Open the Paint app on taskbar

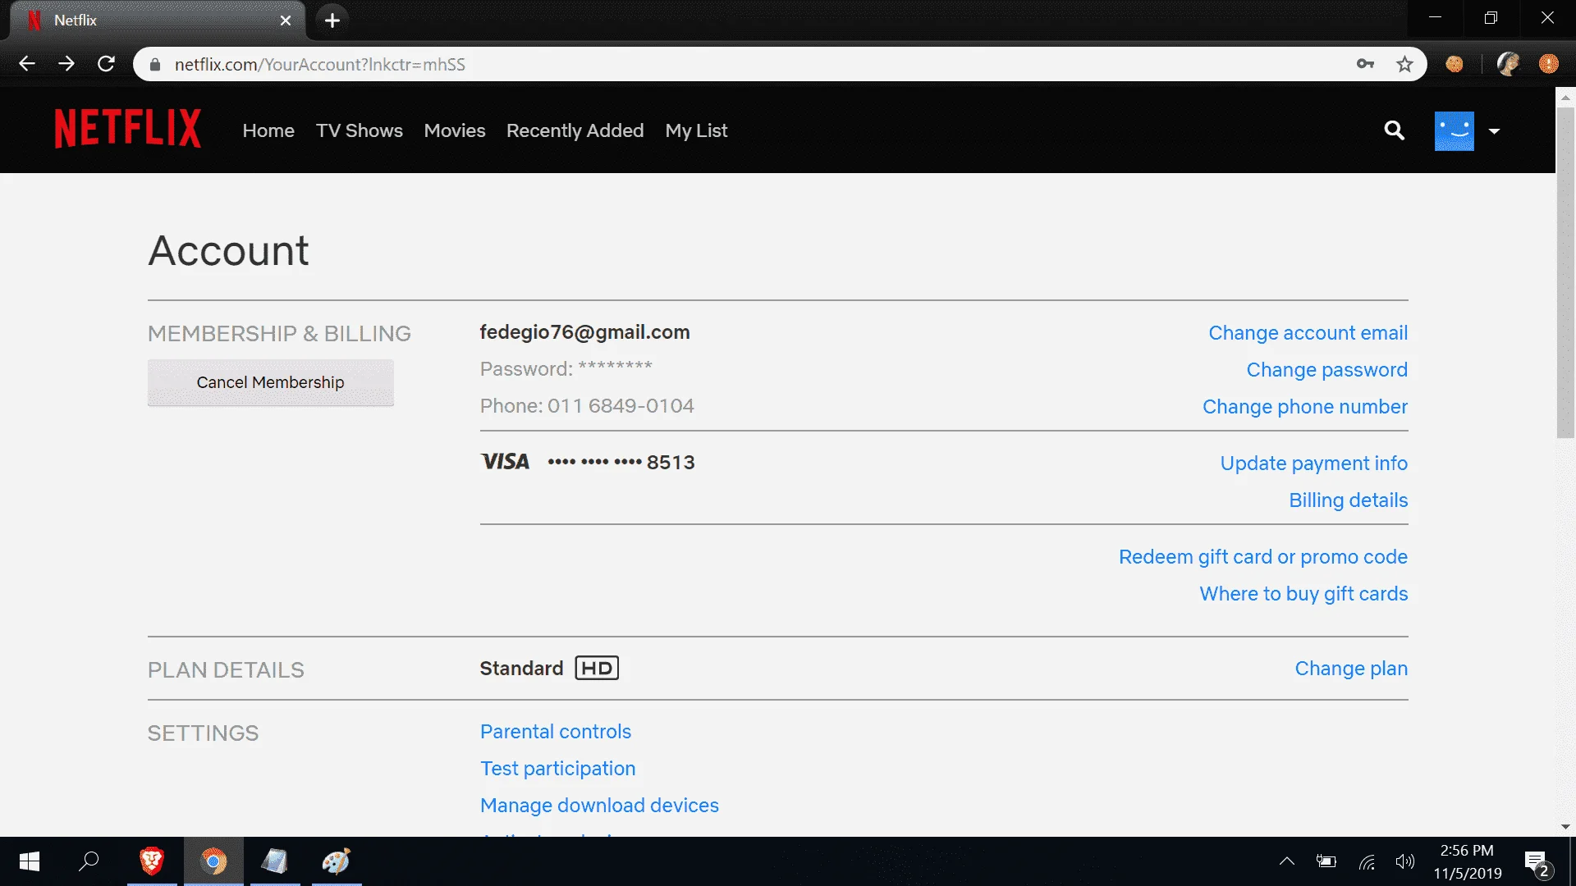[337, 861]
